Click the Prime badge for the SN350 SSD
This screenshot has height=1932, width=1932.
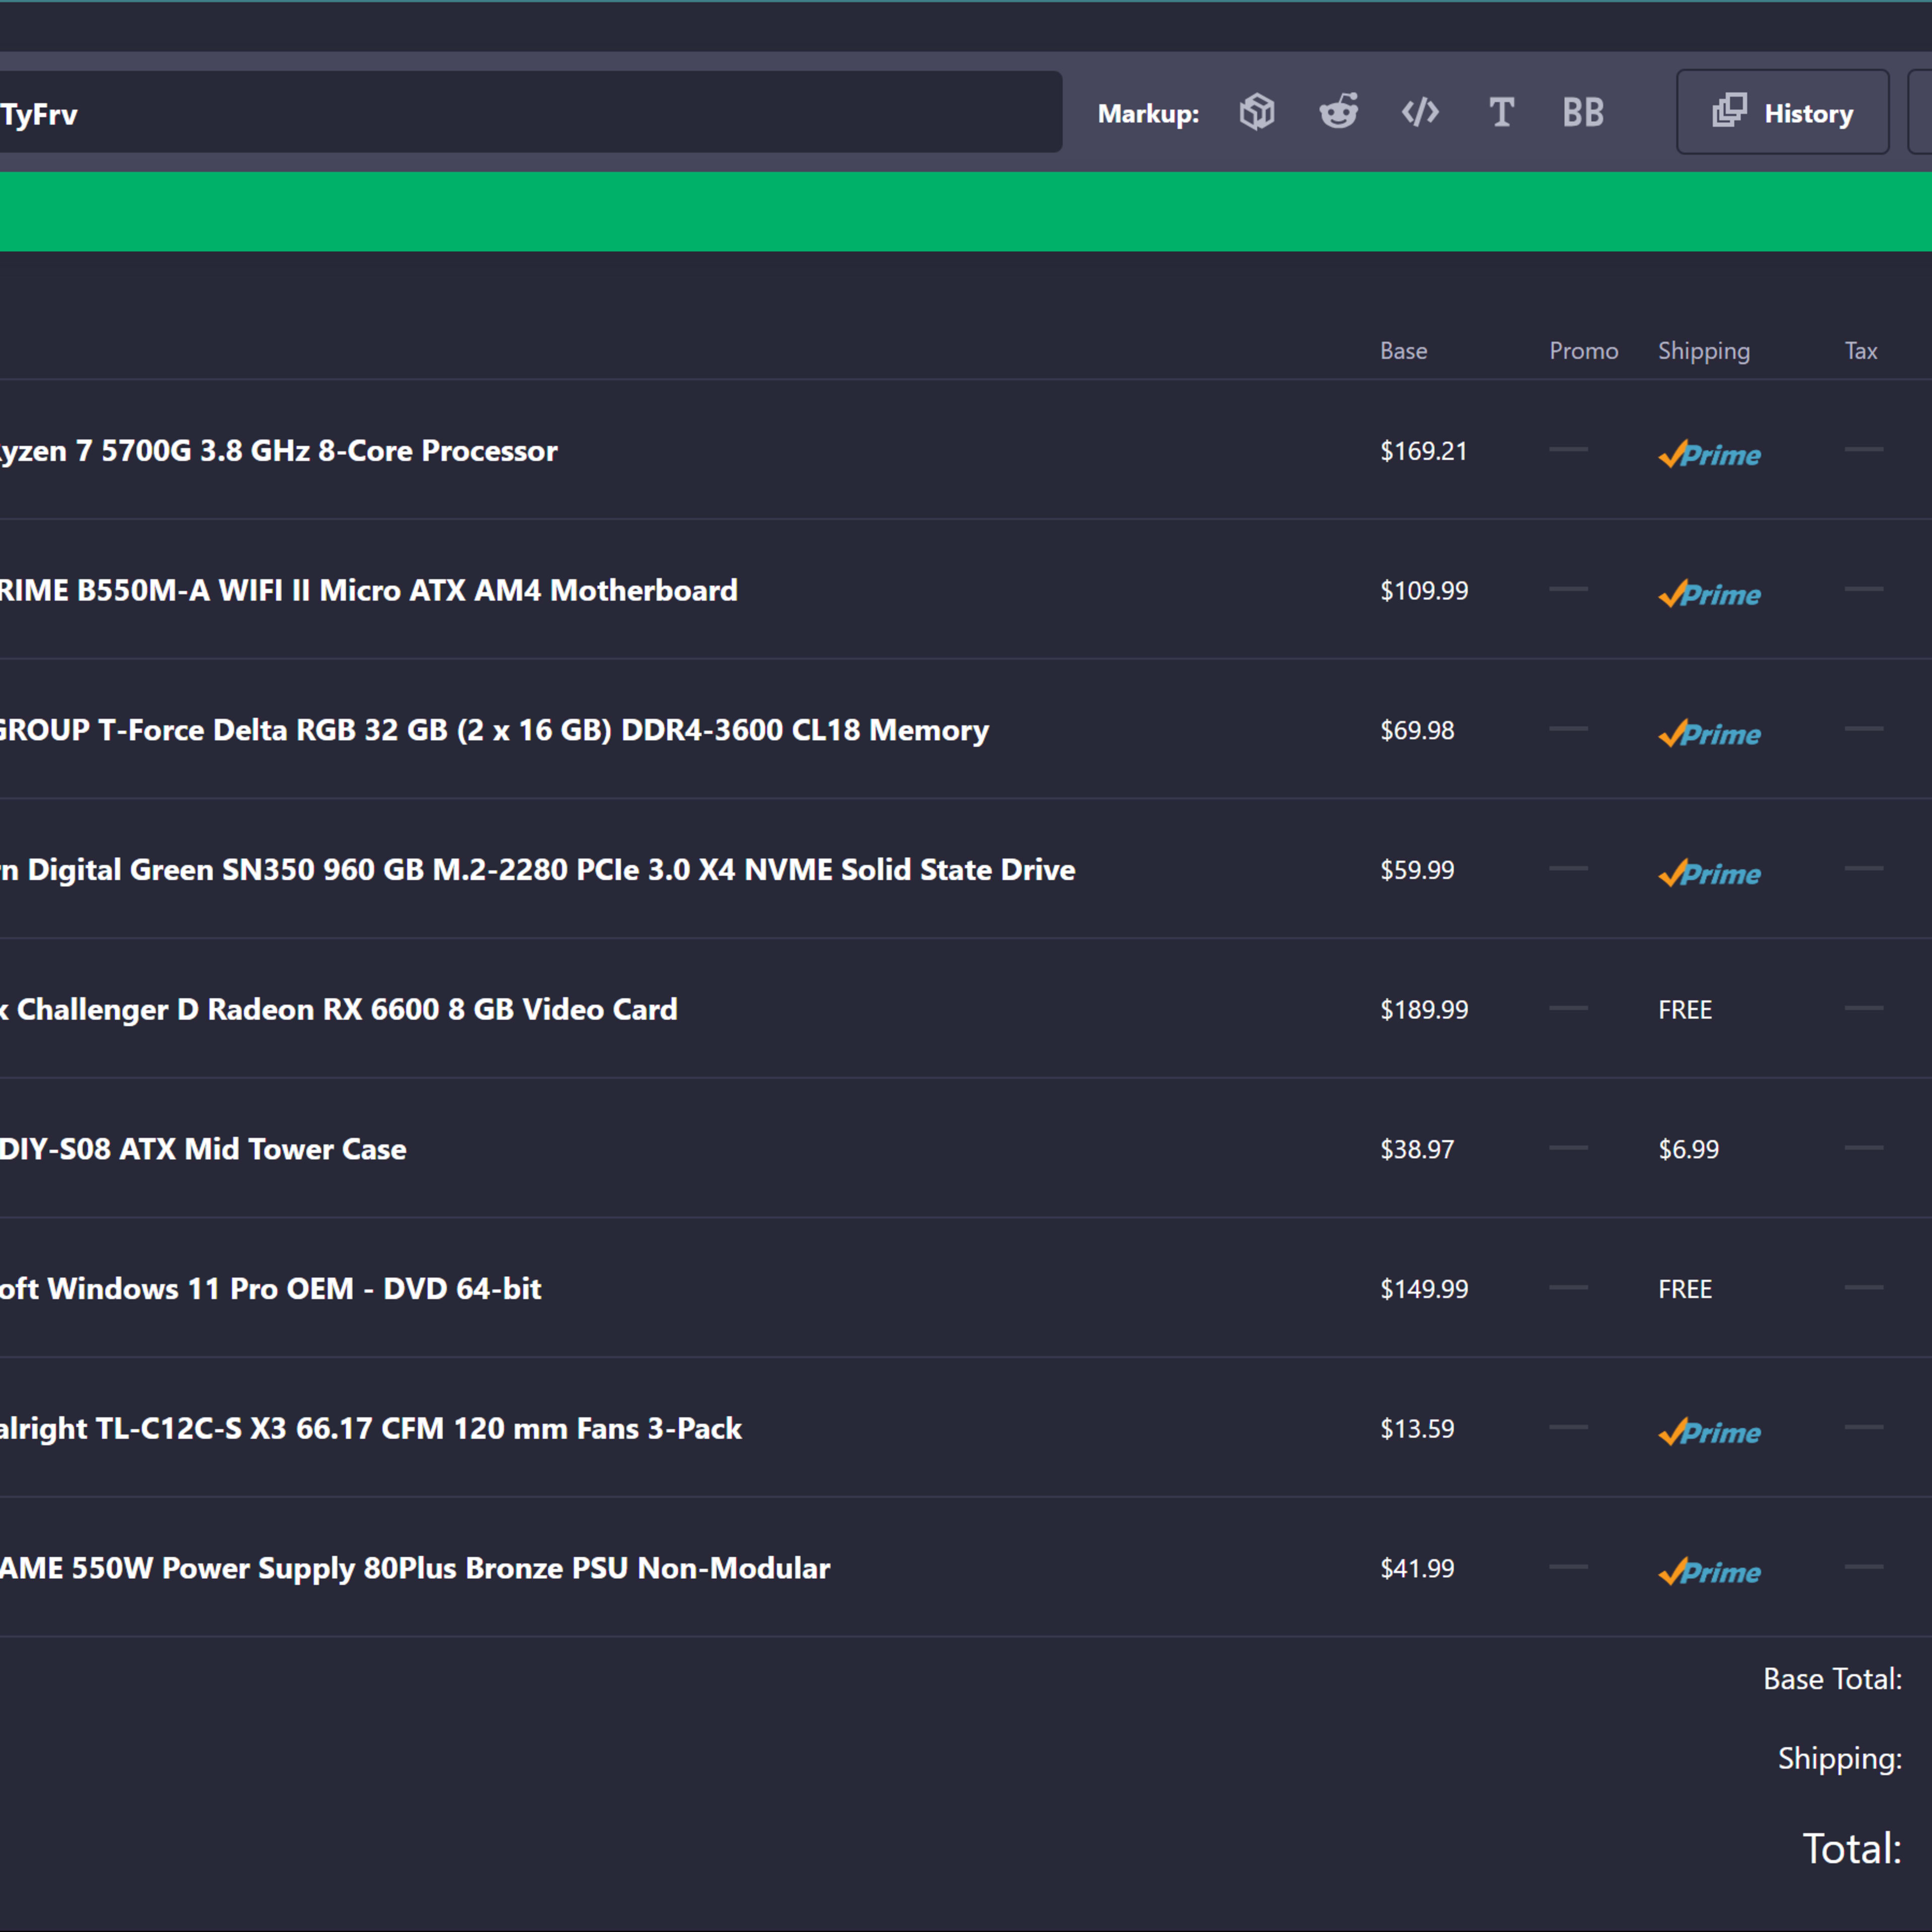tap(1709, 873)
